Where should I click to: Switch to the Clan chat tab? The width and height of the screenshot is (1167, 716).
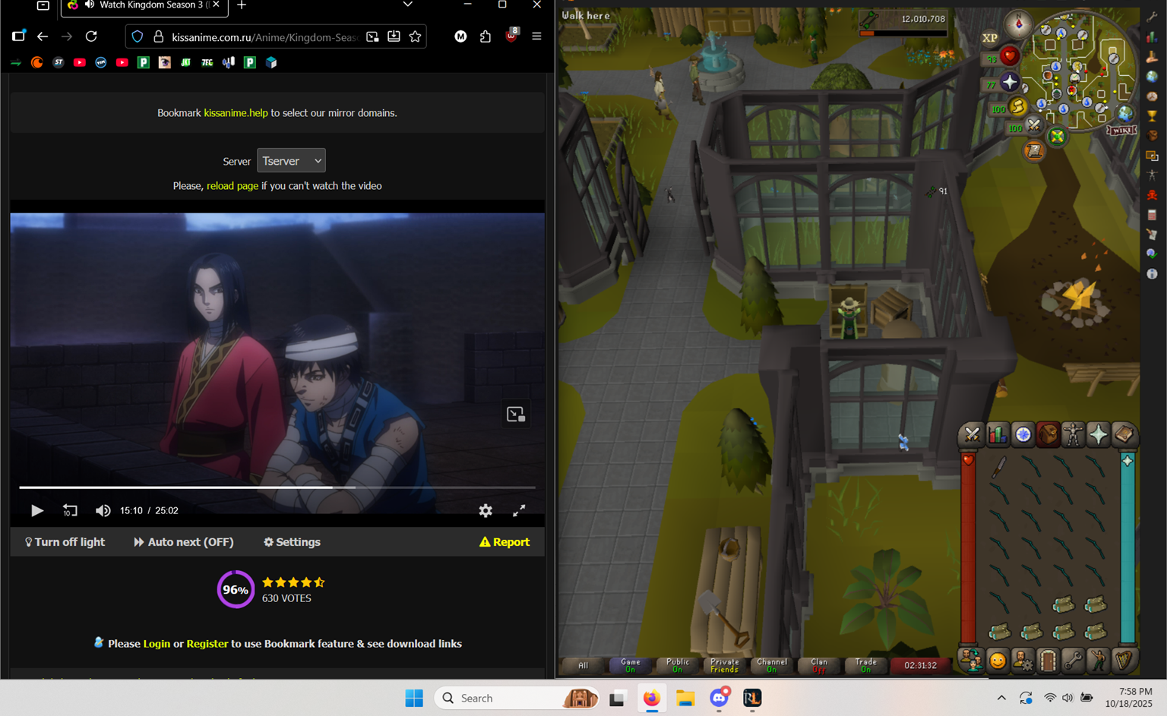(818, 665)
